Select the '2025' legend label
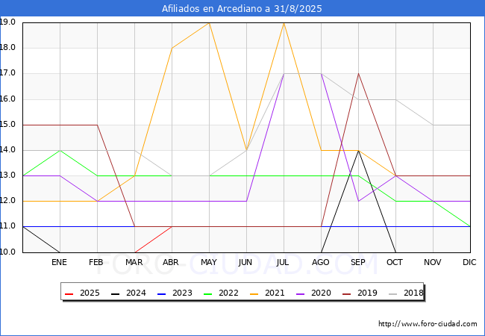The image size is (485, 336). 90,293
